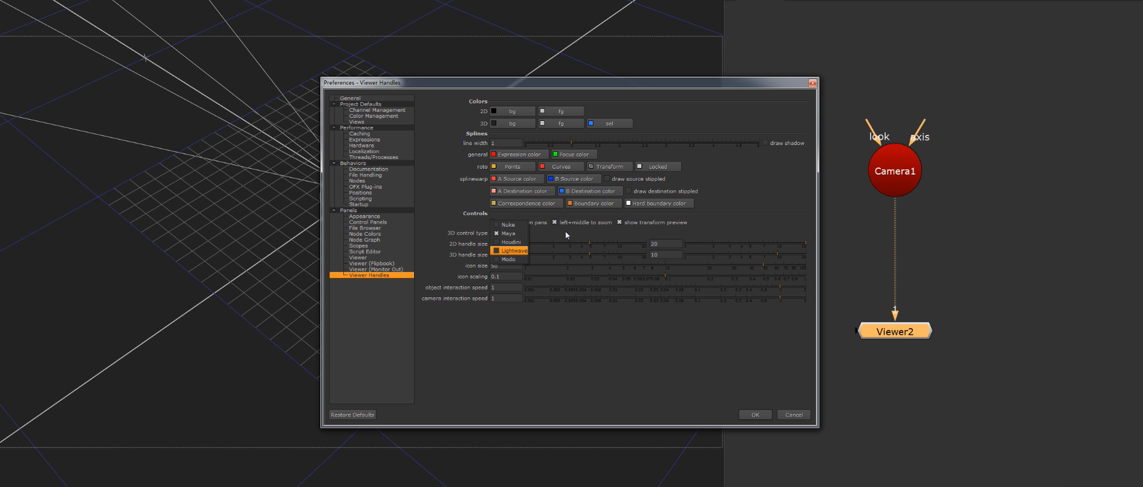The width and height of the screenshot is (1143, 487).
Task: Click the OK button
Action: (x=755, y=415)
